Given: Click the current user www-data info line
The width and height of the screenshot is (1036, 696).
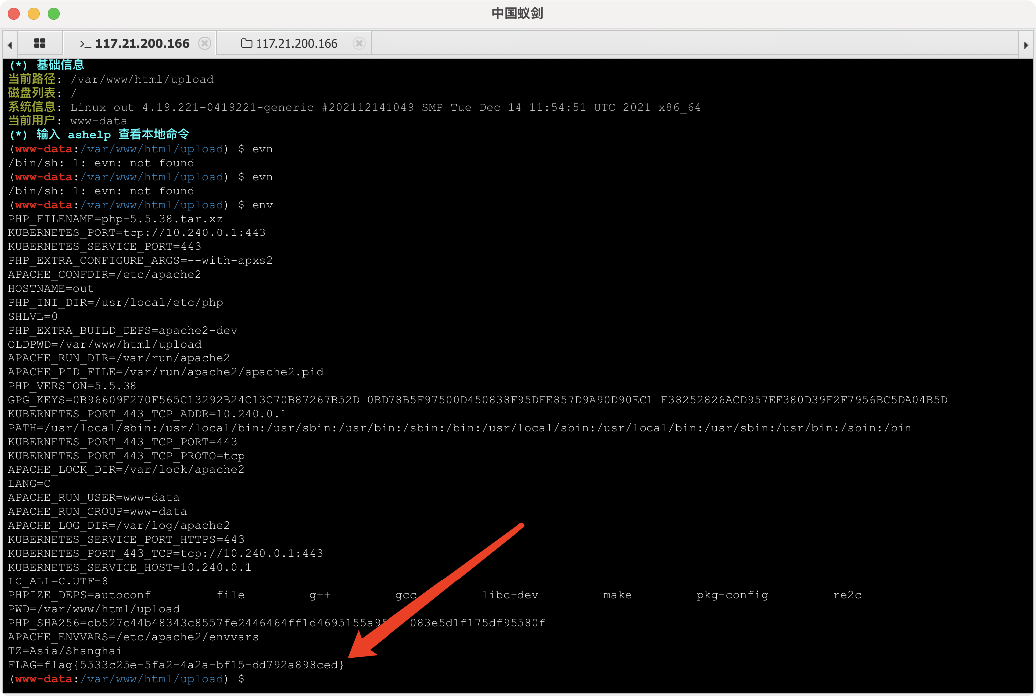Looking at the screenshot, I should (68, 121).
